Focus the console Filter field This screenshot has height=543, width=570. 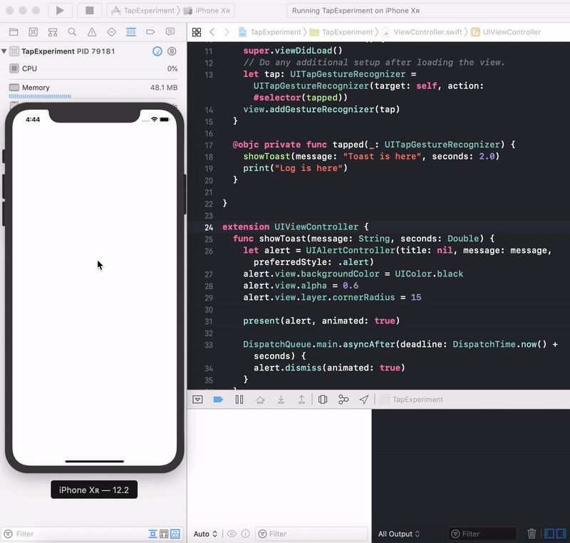tap(482, 534)
